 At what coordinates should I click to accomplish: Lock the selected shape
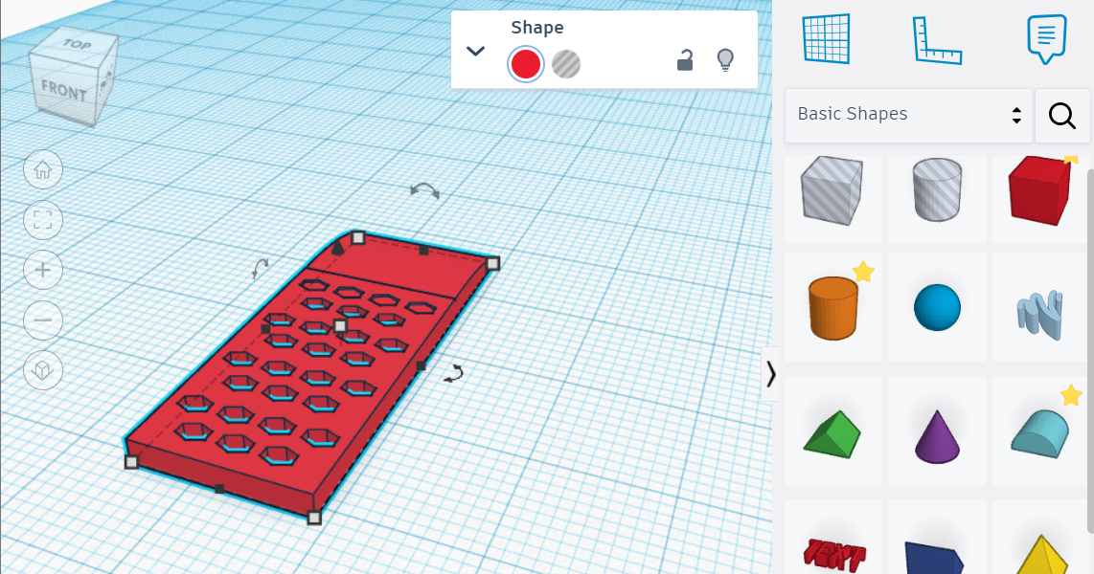(684, 59)
